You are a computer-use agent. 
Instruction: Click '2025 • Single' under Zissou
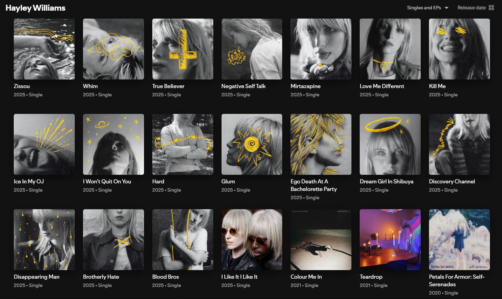tap(28, 95)
